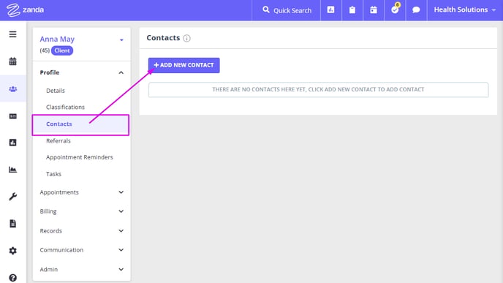
Task: Click the top bar clipboard icon
Action: pos(352,10)
